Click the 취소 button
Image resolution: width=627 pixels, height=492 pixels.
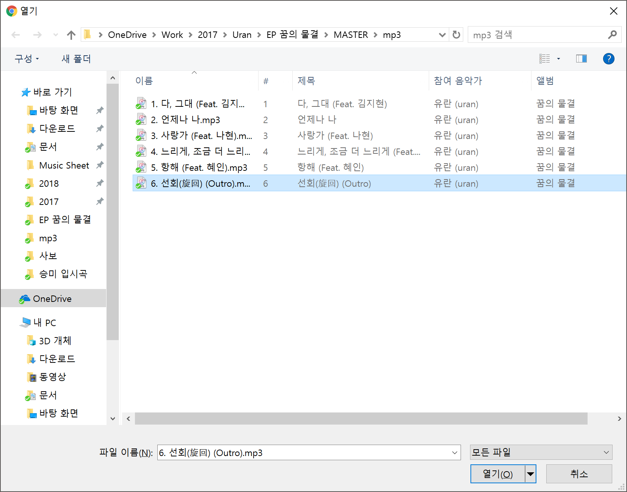pyautogui.click(x=579, y=474)
